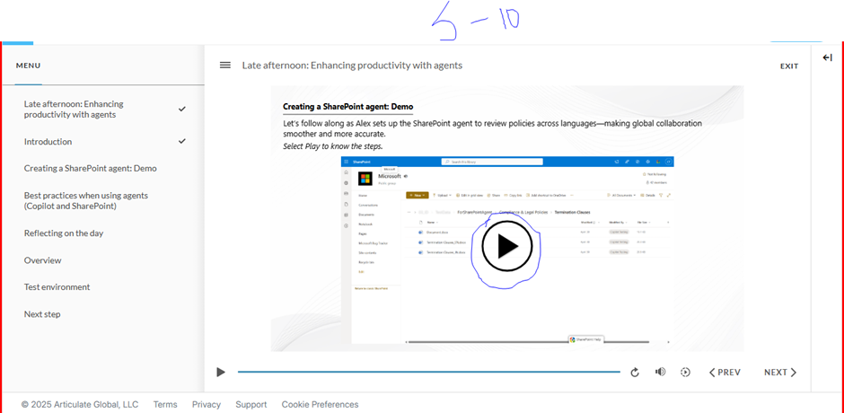
Task: Open the Support link in footer
Action: [x=251, y=404]
